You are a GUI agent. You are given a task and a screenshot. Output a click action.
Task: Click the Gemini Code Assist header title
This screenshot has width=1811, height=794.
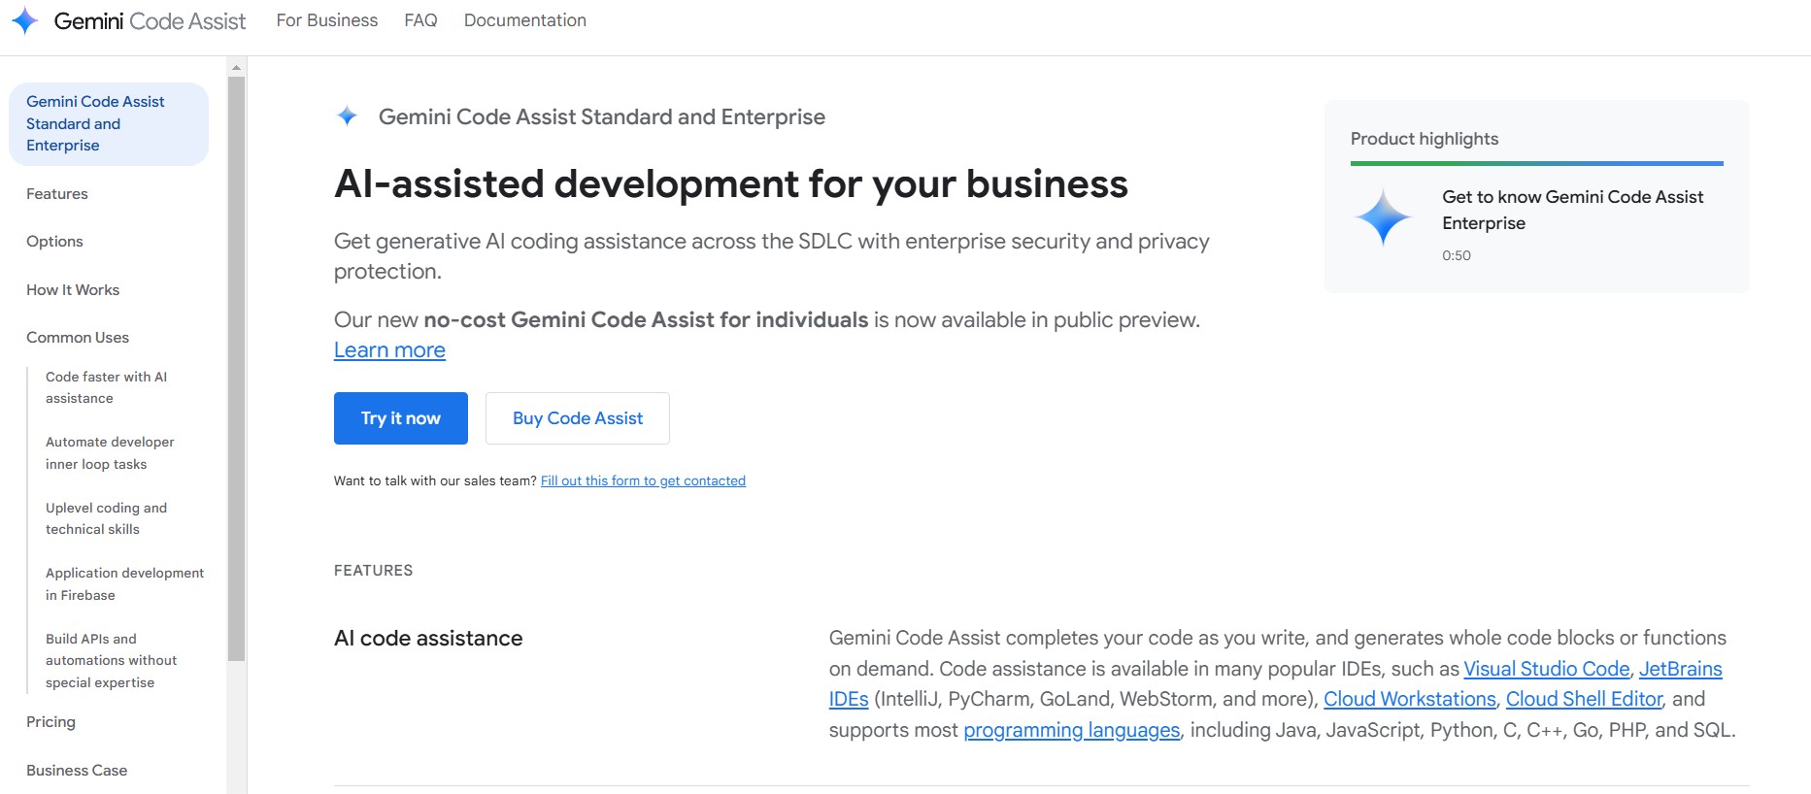pos(150,21)
